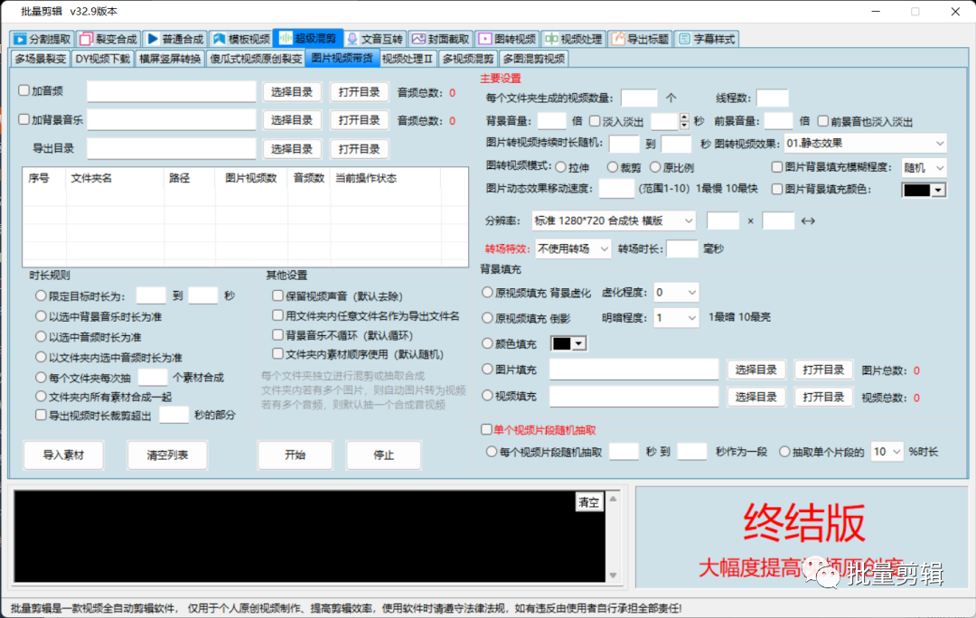Open the 超级混剪 waveform icon tab
976x618 pixels.
pyautogui.click(x=286, y=39)
